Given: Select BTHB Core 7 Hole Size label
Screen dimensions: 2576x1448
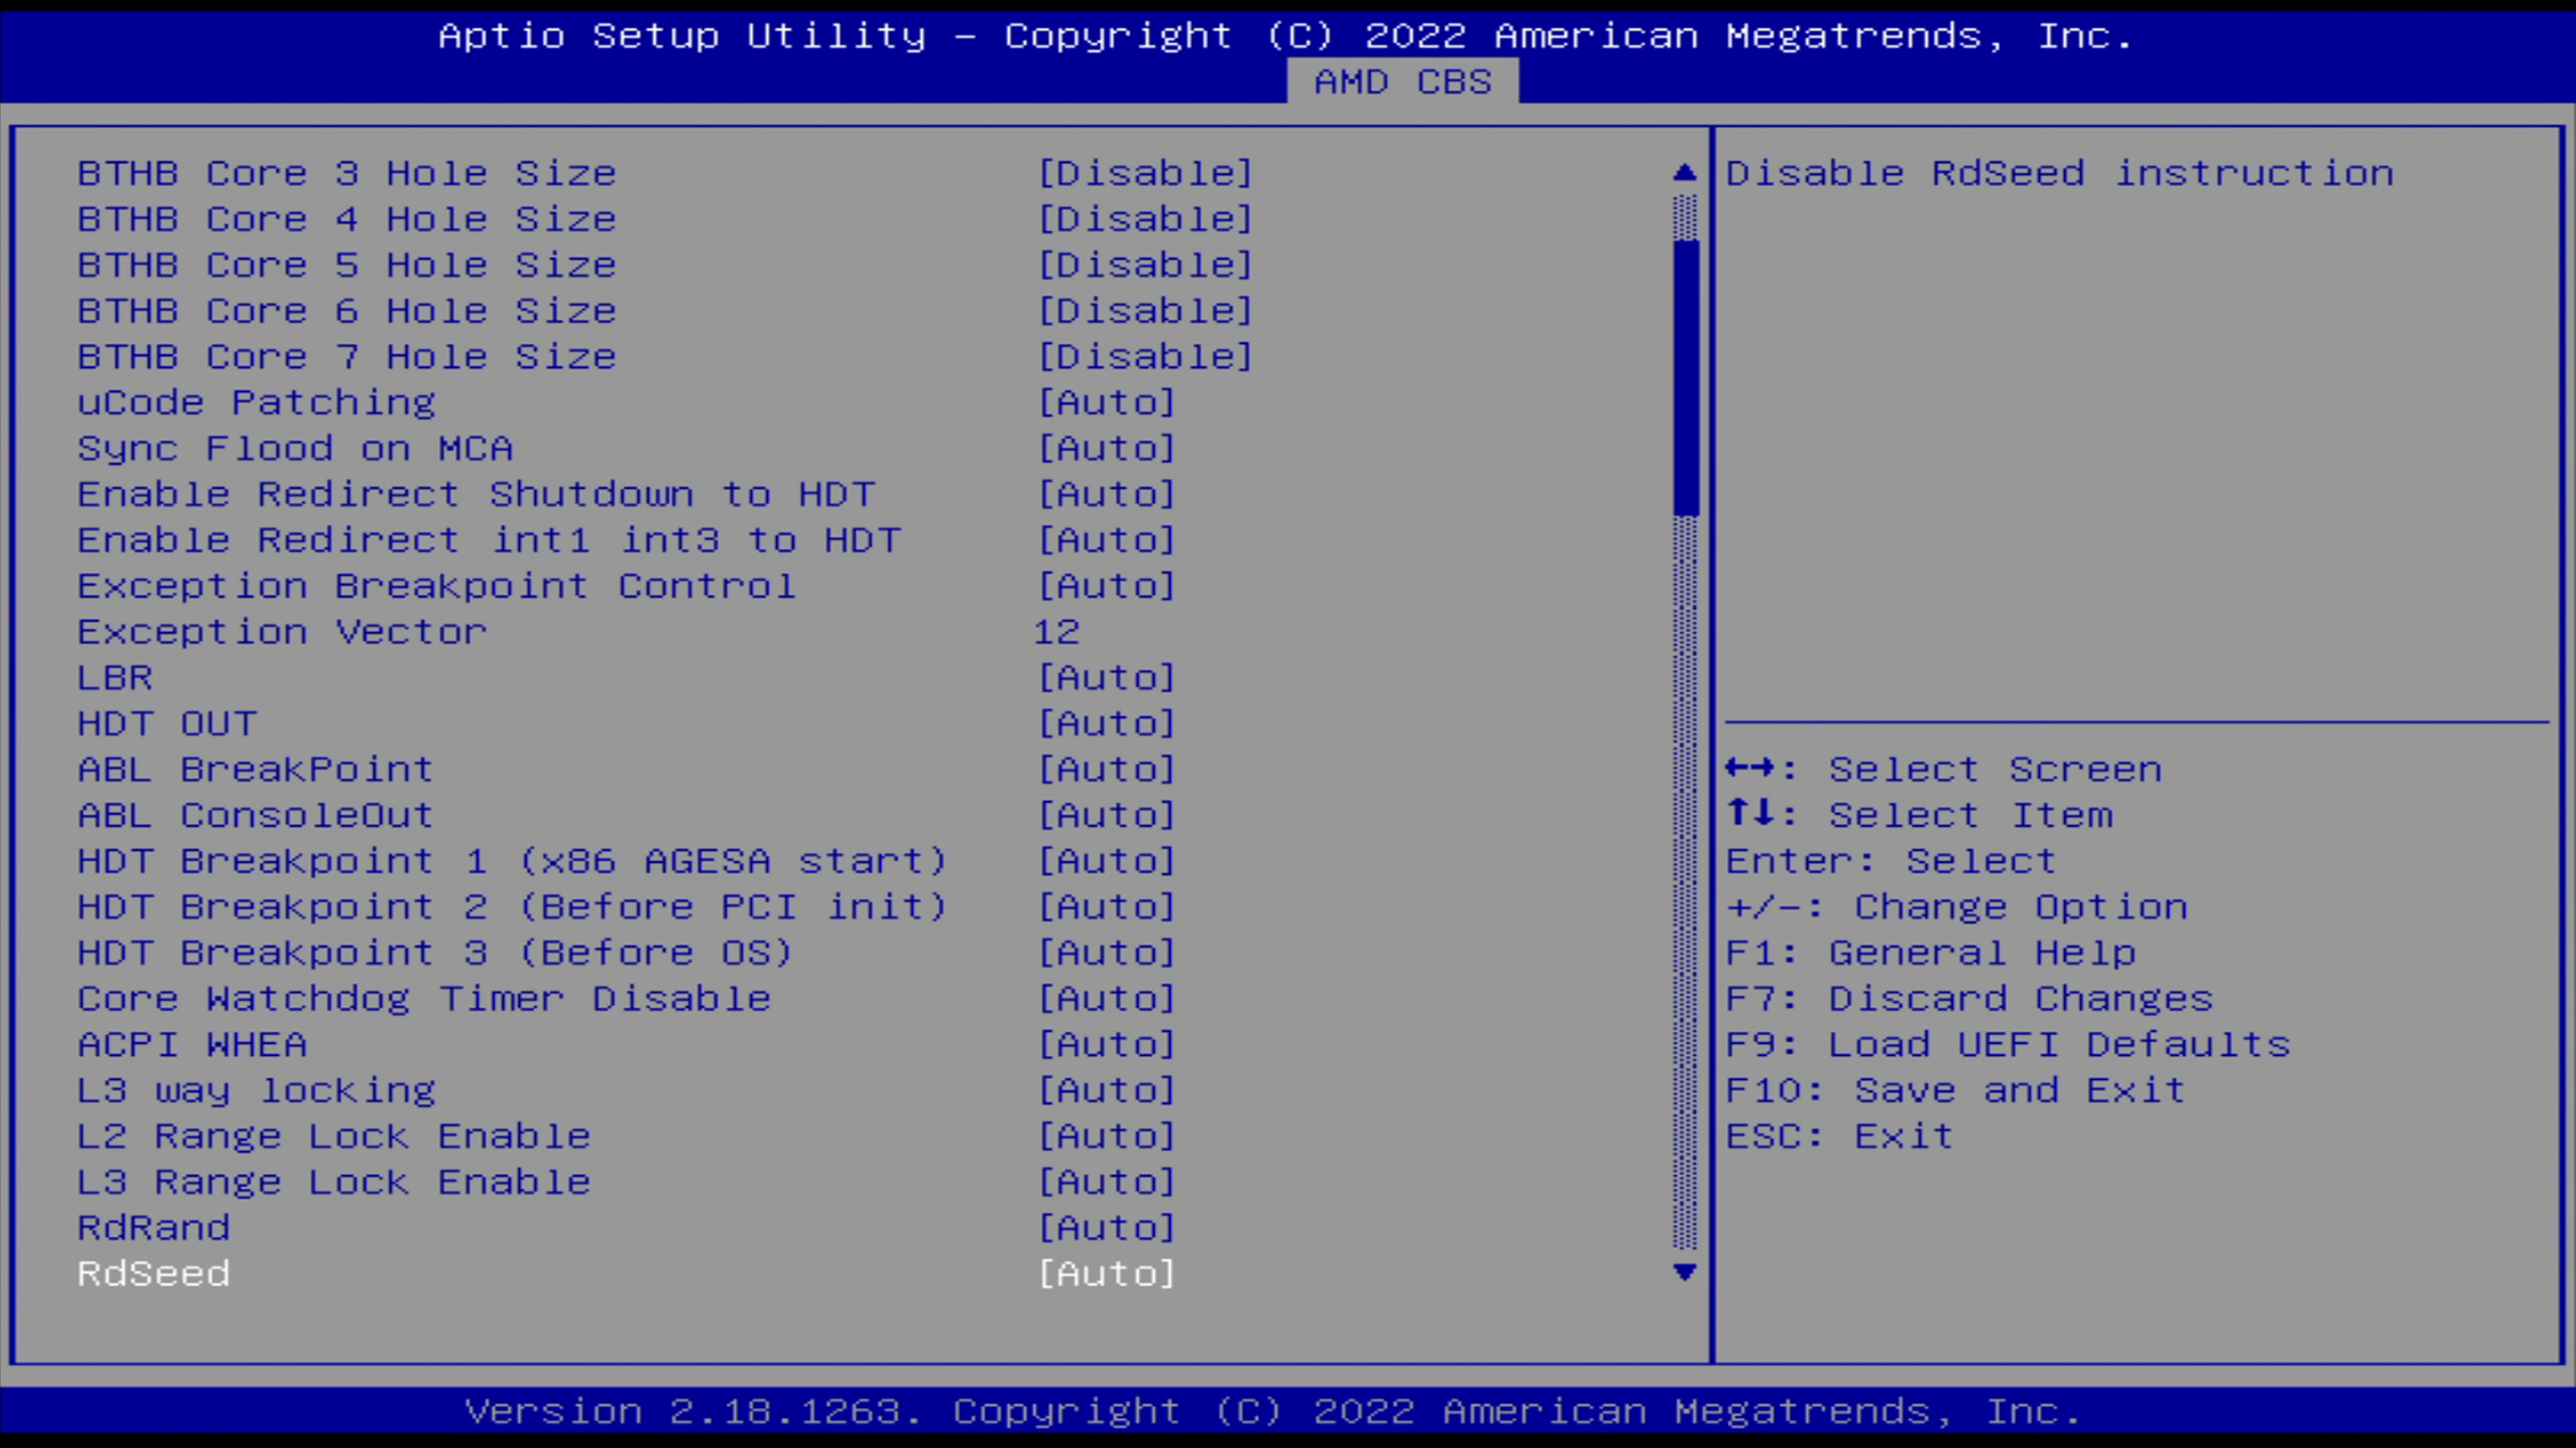Looking at the screenshot, I should tap(347, 357).
